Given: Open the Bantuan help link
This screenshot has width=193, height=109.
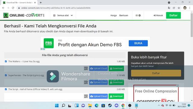Looking at the screenshot, I should pyautogui.click(x=124, y=15).
